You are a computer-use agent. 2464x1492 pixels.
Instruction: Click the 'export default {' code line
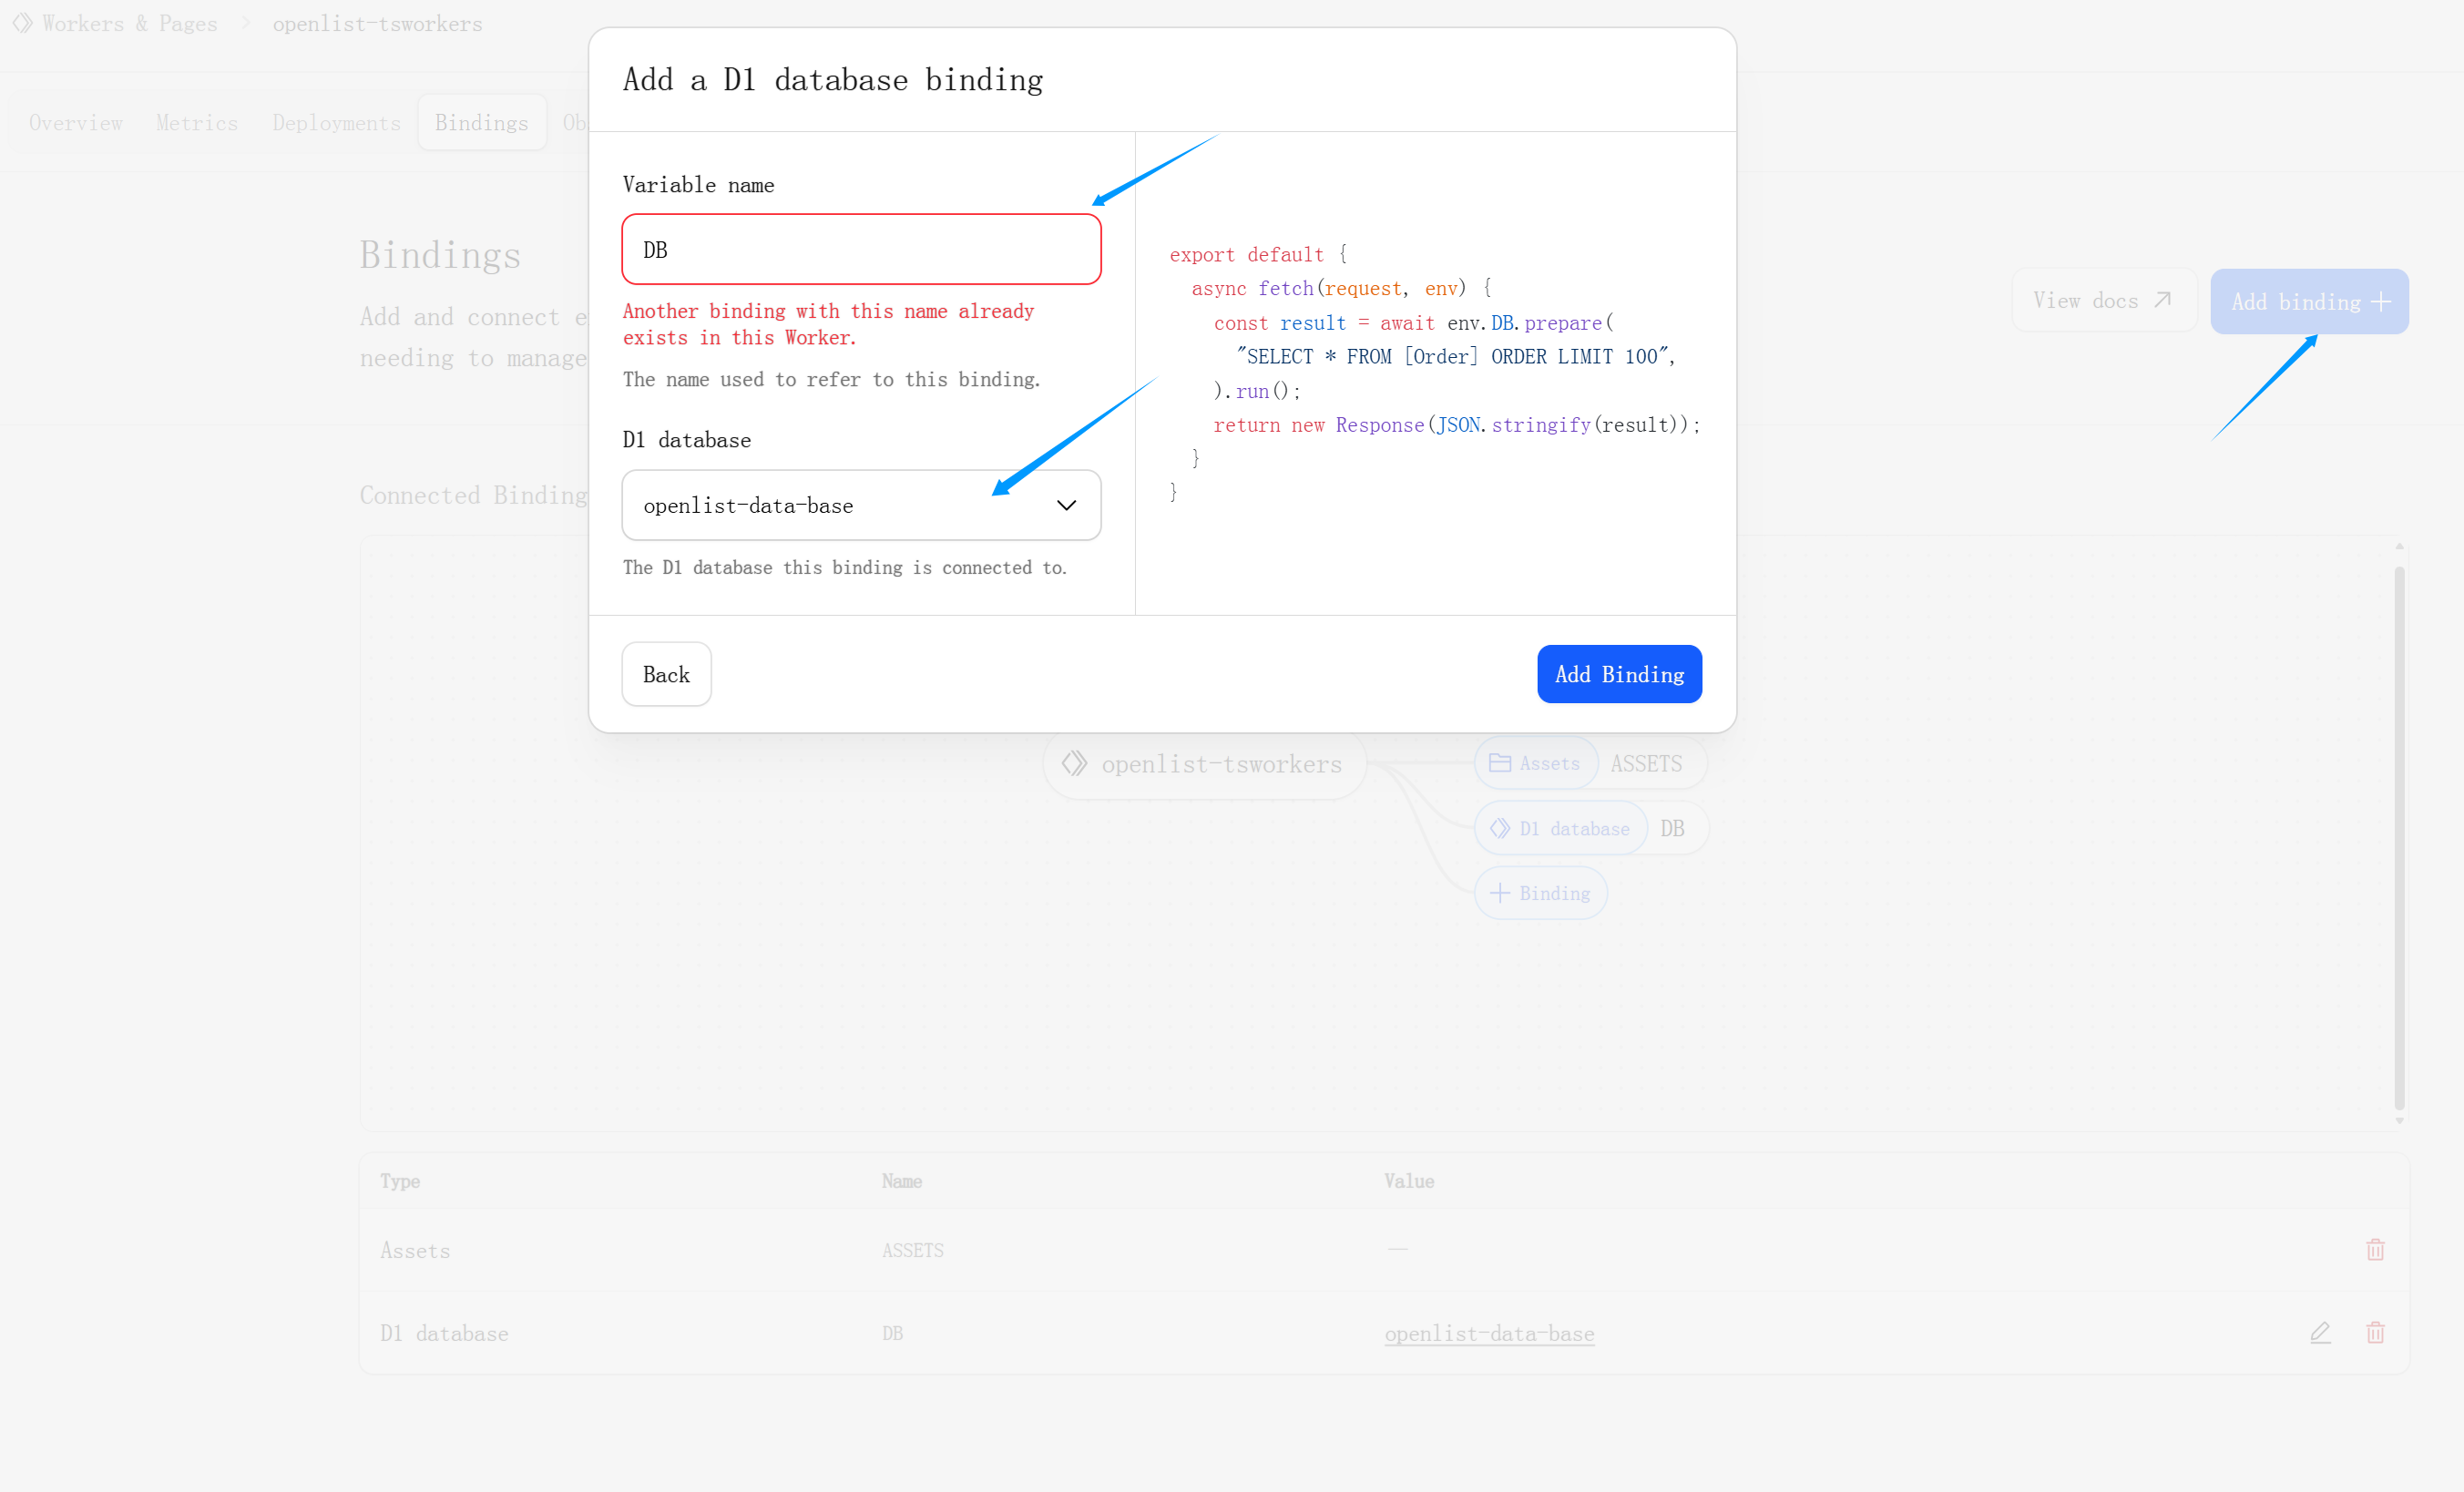tap(1258, 254)
